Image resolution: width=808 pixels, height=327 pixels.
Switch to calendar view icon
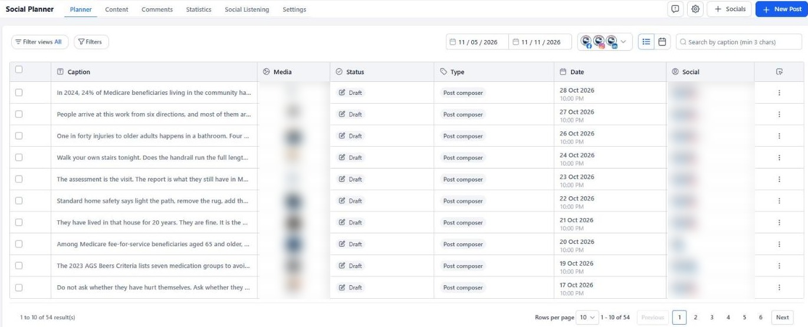click(x=662, y=42)
